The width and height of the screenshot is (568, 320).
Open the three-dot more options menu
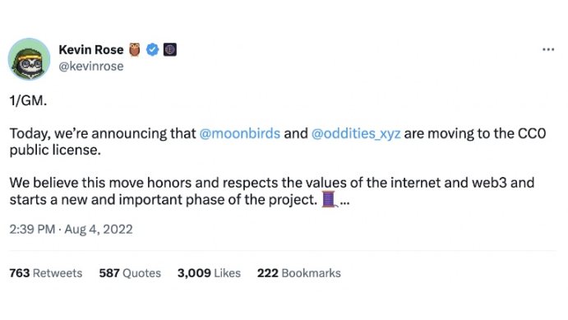[548, 49]
